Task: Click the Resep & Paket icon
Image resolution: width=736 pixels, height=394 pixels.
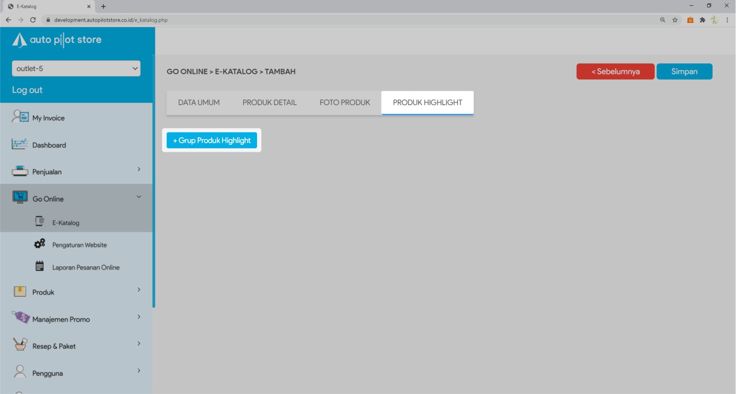Action: [x=20, y=344]
